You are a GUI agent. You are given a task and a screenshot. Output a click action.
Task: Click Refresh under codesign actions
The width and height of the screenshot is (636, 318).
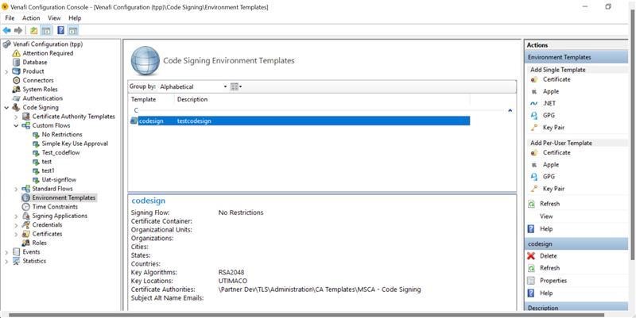[x=549, y=268]
